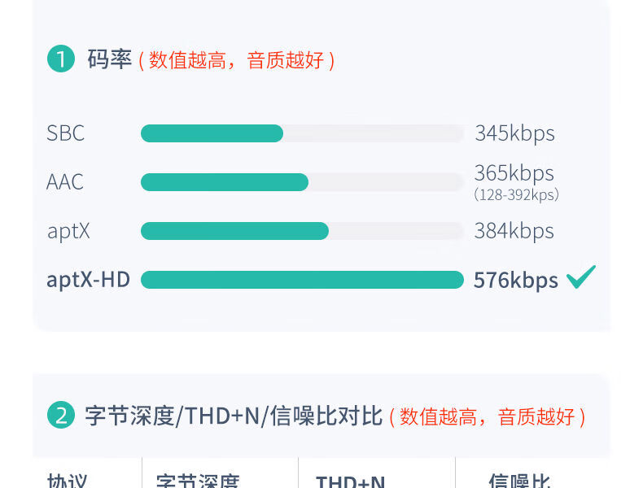The height and width of the screenshot is (488, 643).
Task: Click the aptX-HD full bitrate bar
Action: click(x=302, y=280)
